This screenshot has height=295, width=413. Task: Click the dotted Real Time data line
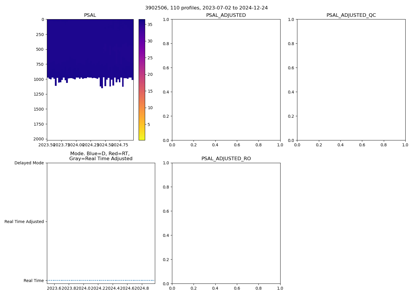click(101, 280)
